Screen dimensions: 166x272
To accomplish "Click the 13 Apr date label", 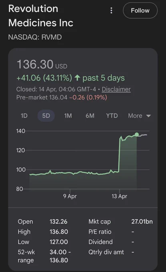I will coord(119,196).
